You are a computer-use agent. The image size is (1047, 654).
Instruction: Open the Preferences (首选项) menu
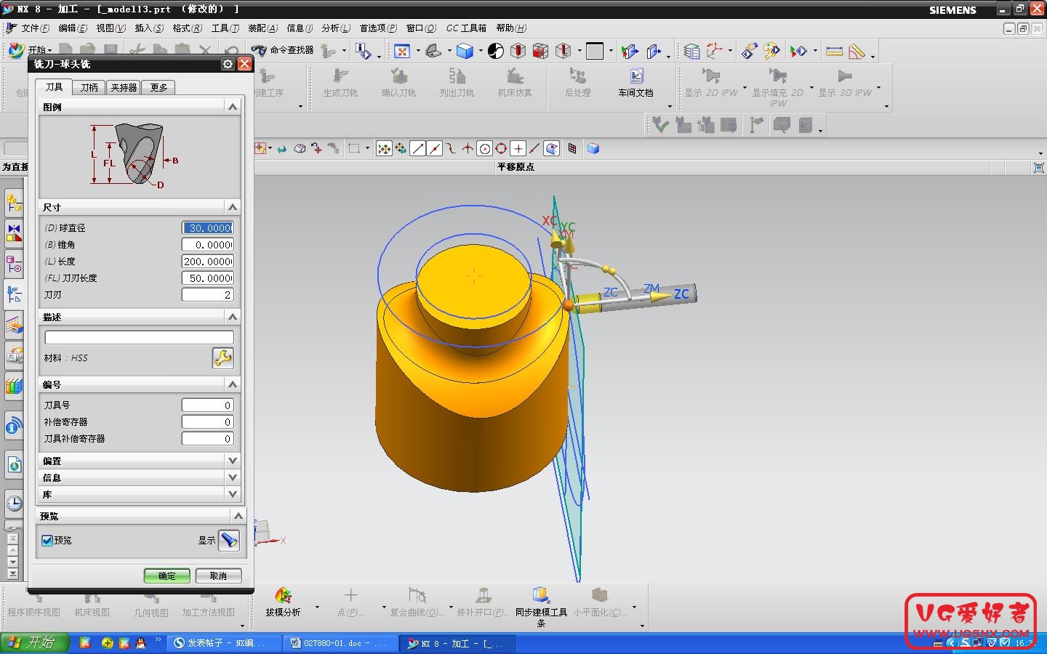click(378, 28)
